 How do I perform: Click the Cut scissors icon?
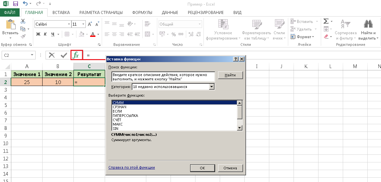pos(23,21)
